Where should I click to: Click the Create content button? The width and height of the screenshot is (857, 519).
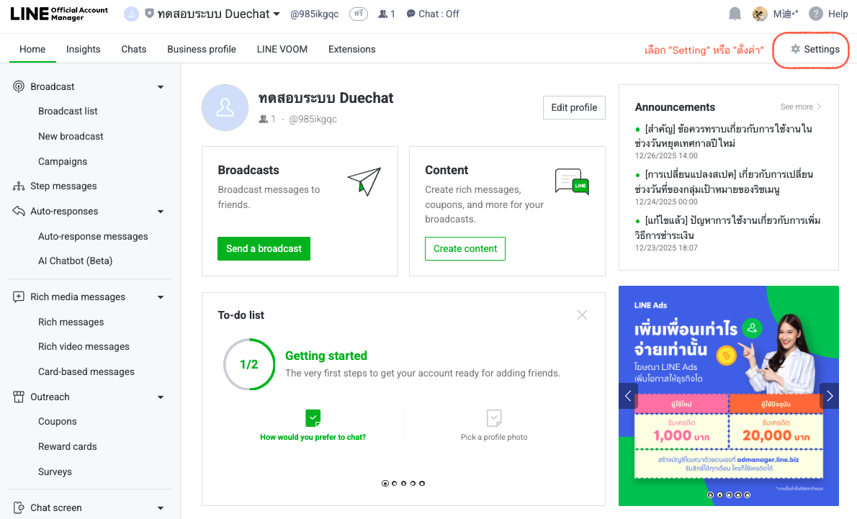(465, 248)
